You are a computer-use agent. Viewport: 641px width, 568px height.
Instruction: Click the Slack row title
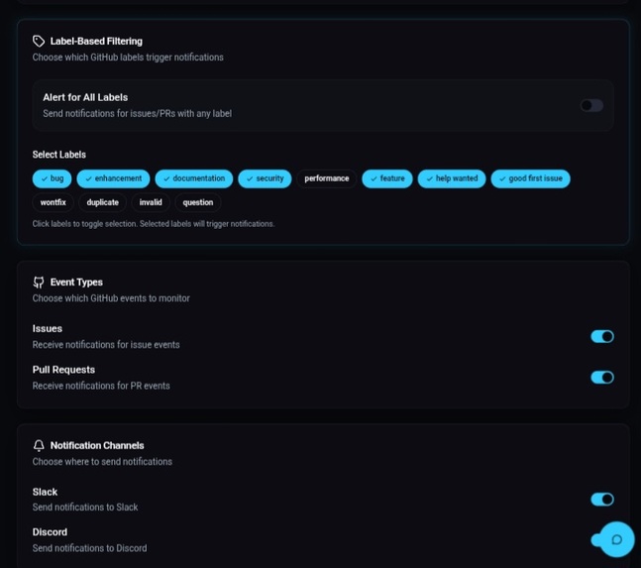pos(45,492)
